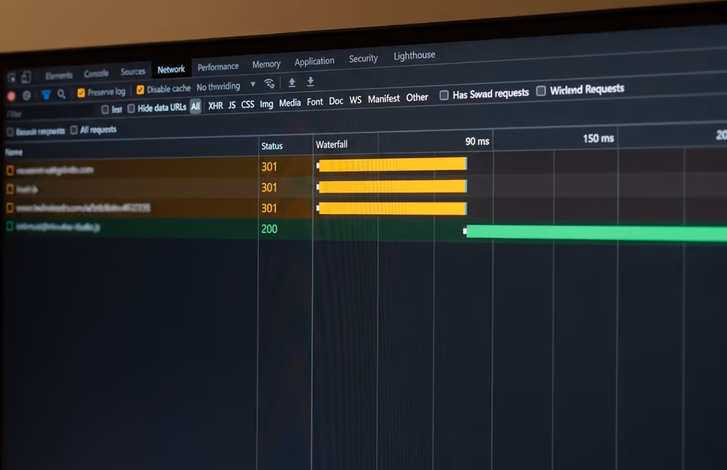Filter requests by Img type
Screen dimensions: 727x470
coord(266,104)
